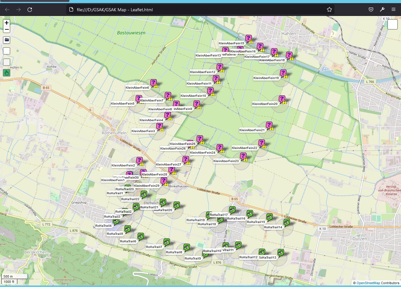This screenshot has width=401, height=287.
Task: Reload the page in the browser
Action: (30, 10)
